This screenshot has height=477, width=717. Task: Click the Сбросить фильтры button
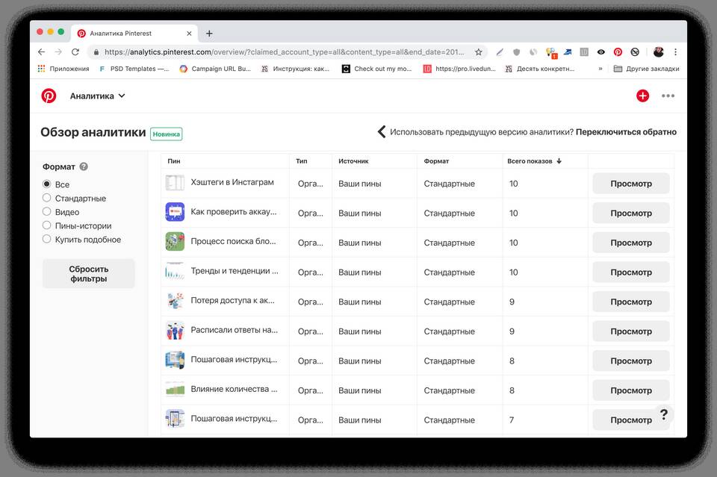[x=89, y=274]
